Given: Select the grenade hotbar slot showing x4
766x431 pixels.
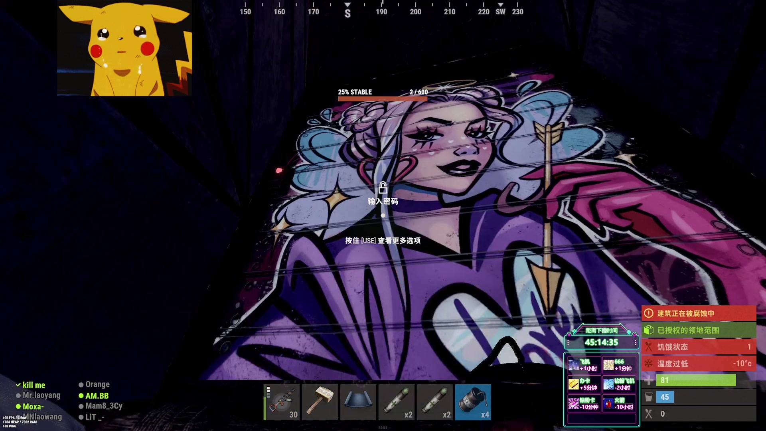Looking at the screenshot, I should [473, 402].
